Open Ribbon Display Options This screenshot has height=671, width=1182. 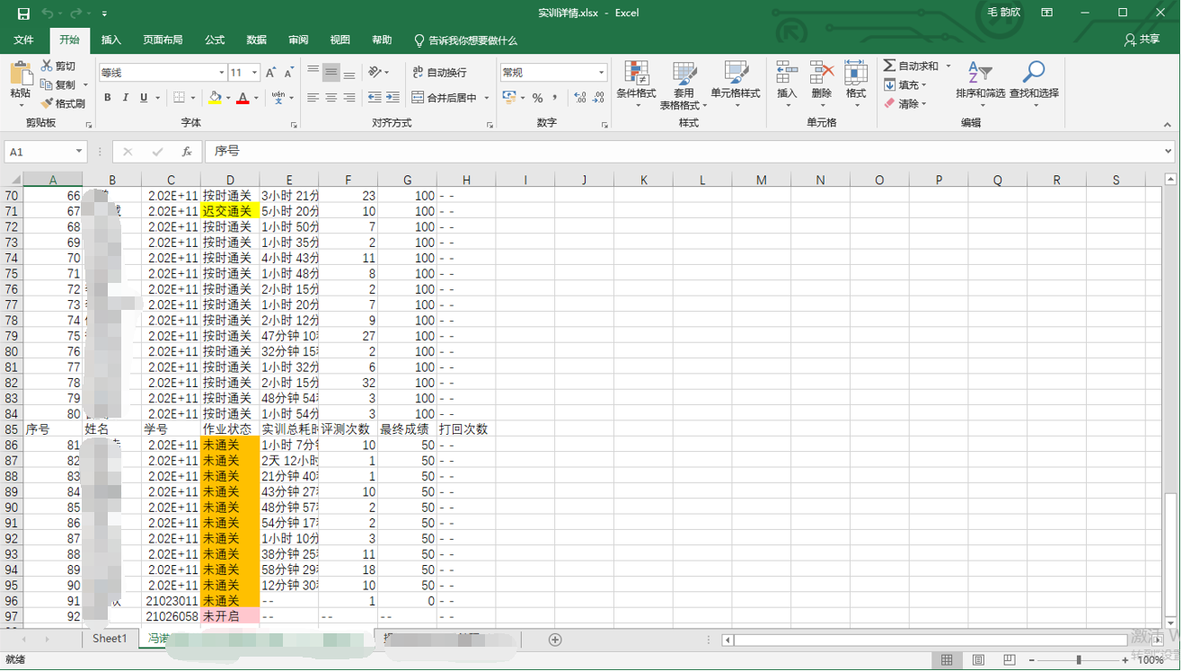(1047, 13)
